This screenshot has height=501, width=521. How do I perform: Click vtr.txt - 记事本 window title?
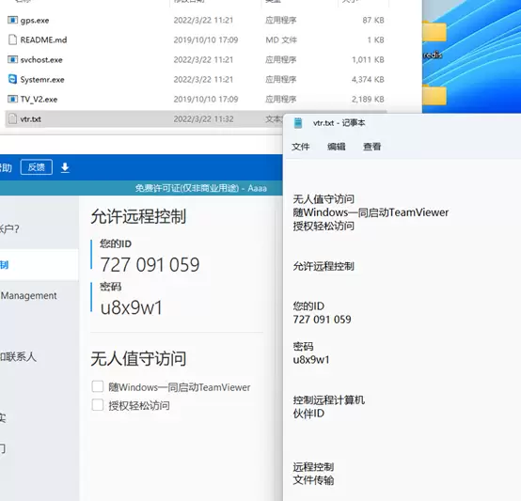339,123
